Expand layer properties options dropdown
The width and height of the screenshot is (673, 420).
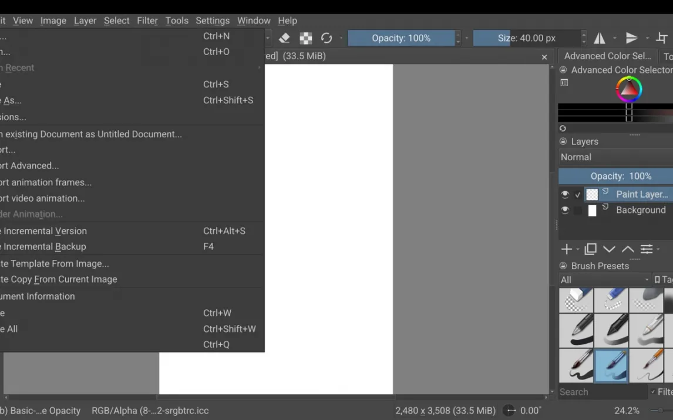647,249
